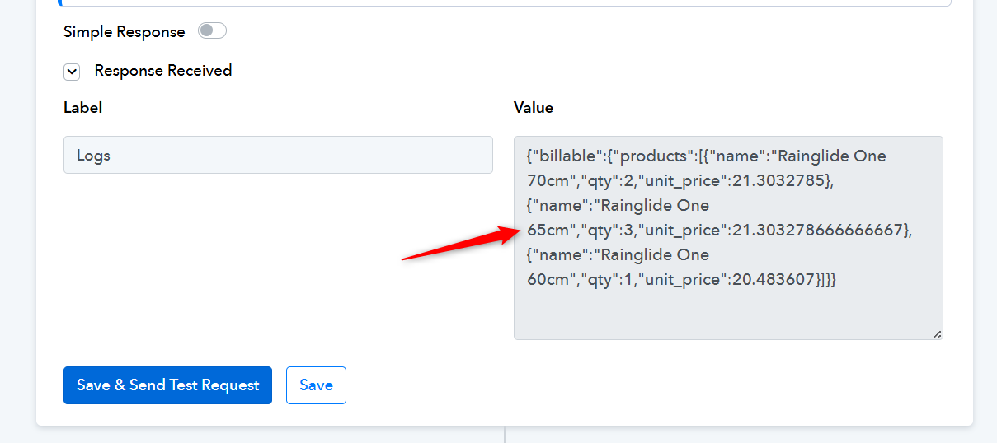The width and height of the screenshot is (997, 443).
Task: Select the Label column heading
Action: (x=83, y=108)
